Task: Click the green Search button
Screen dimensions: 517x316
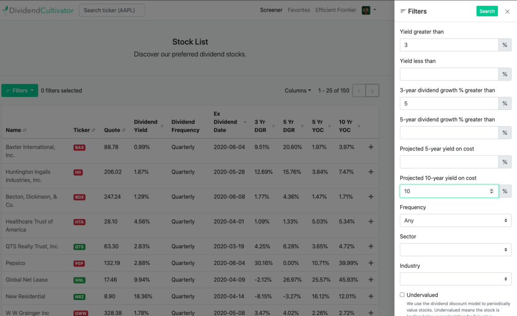Action: pyautogui.click(x=487, y=11)
